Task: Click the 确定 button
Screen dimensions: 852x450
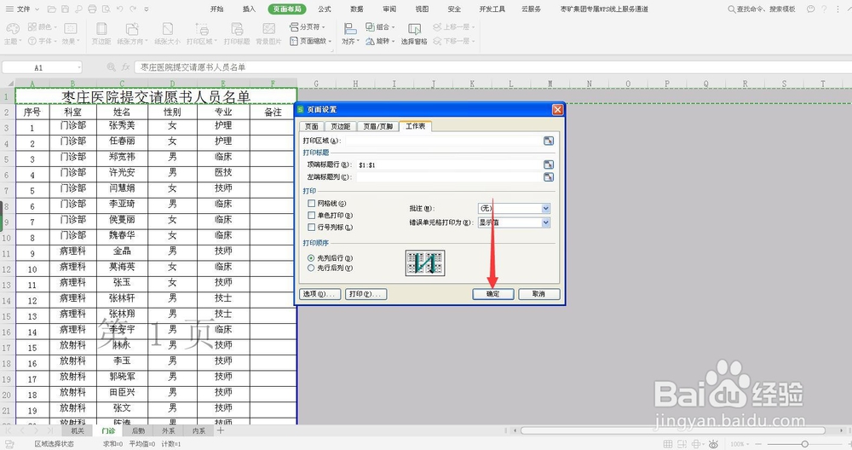Action: (492, 294)
